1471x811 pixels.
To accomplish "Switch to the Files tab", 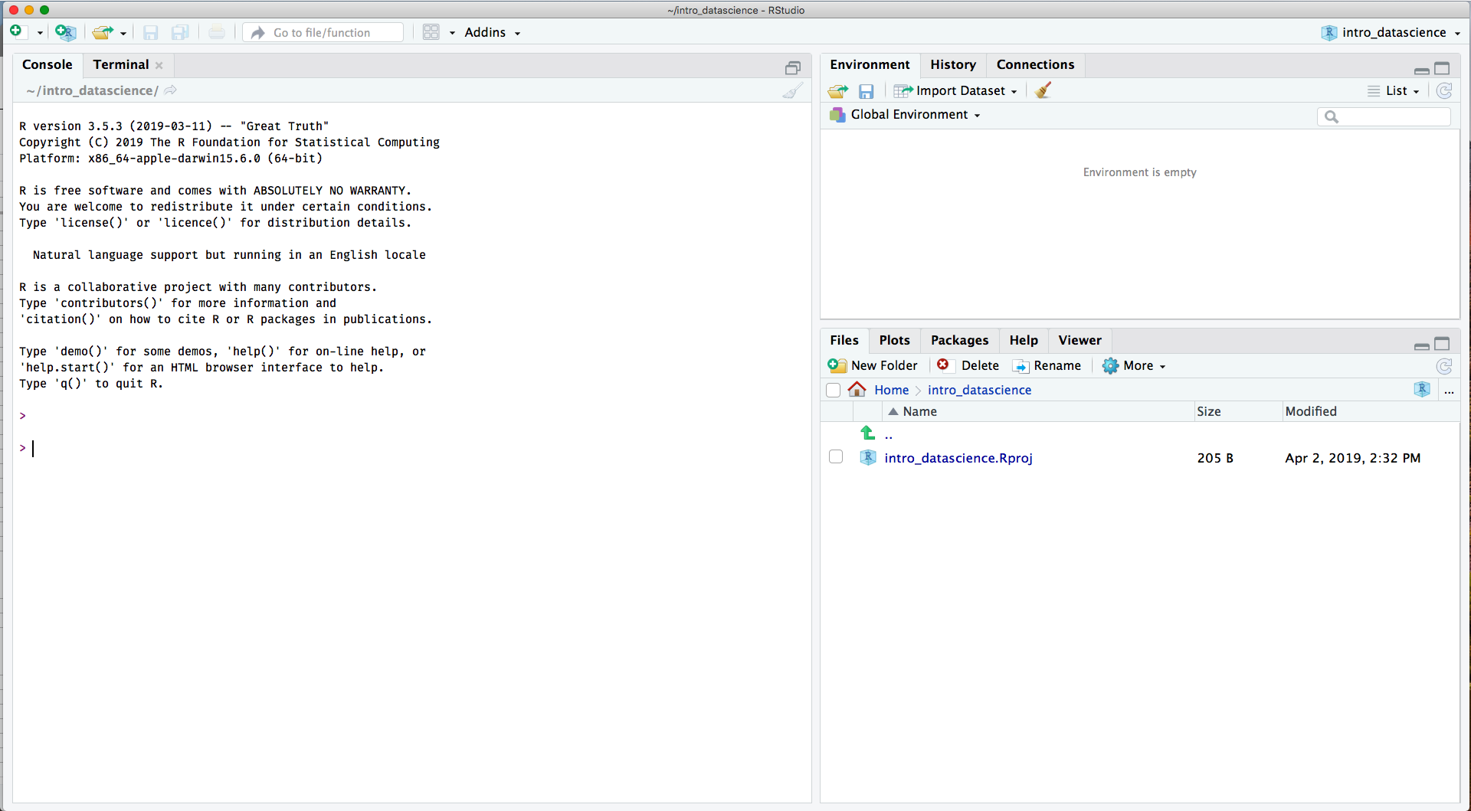I will [844, 340].
